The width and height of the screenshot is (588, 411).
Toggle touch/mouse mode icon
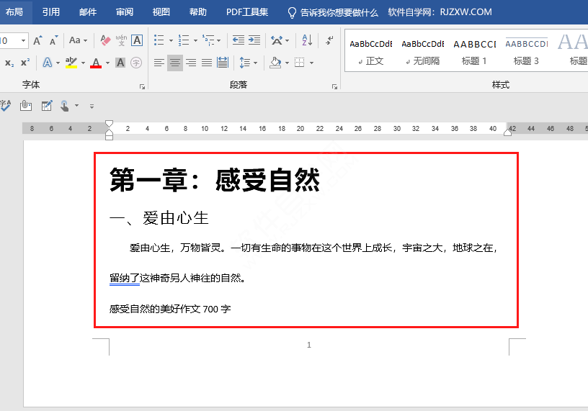[x=65, y=106]
